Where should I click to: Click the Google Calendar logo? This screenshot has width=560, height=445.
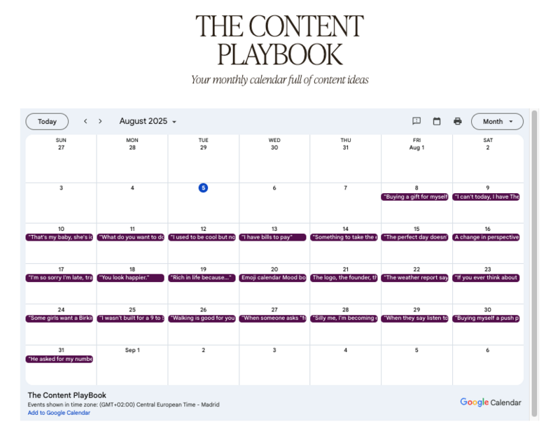pyautogui.click(x=491, y=402)
